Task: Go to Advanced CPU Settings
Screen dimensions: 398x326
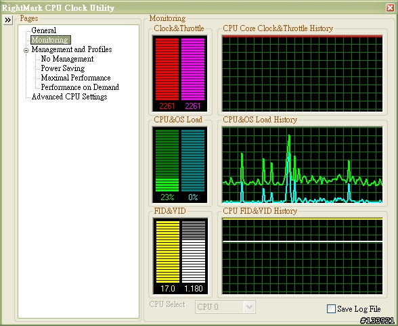Action: click(x=69, y=97)
